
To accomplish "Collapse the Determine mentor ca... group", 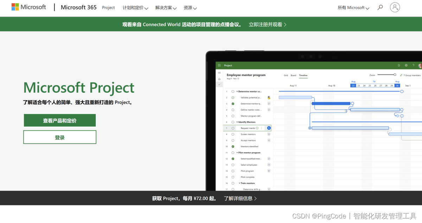I will click(237, 91).
